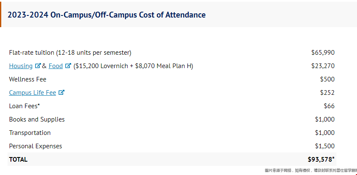Select the $1,500 Personal Expenses amount

(324, 146)
